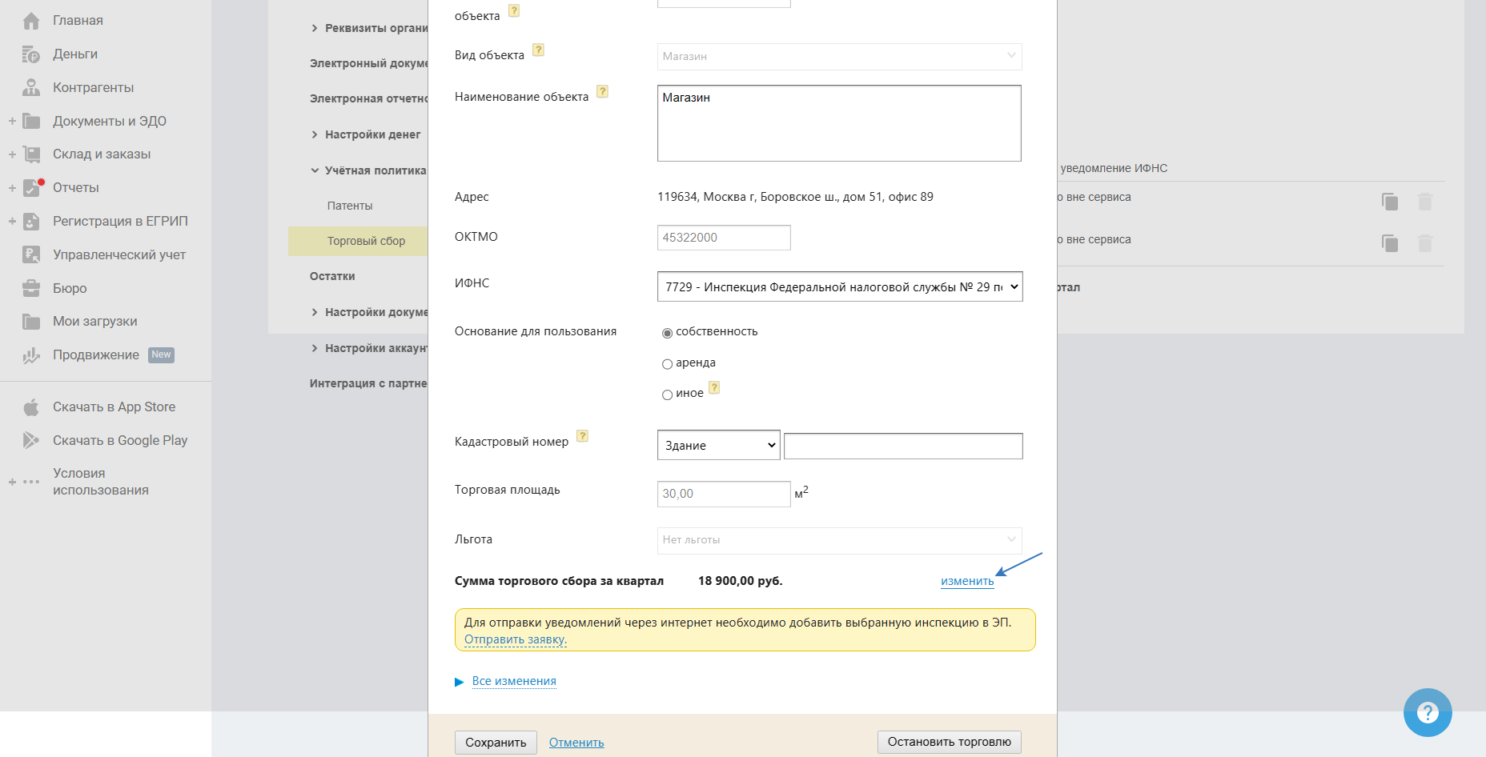Click the help icon next to Кадастровый номер
This screenshot has width=1486, height=757.
point(583,436)
